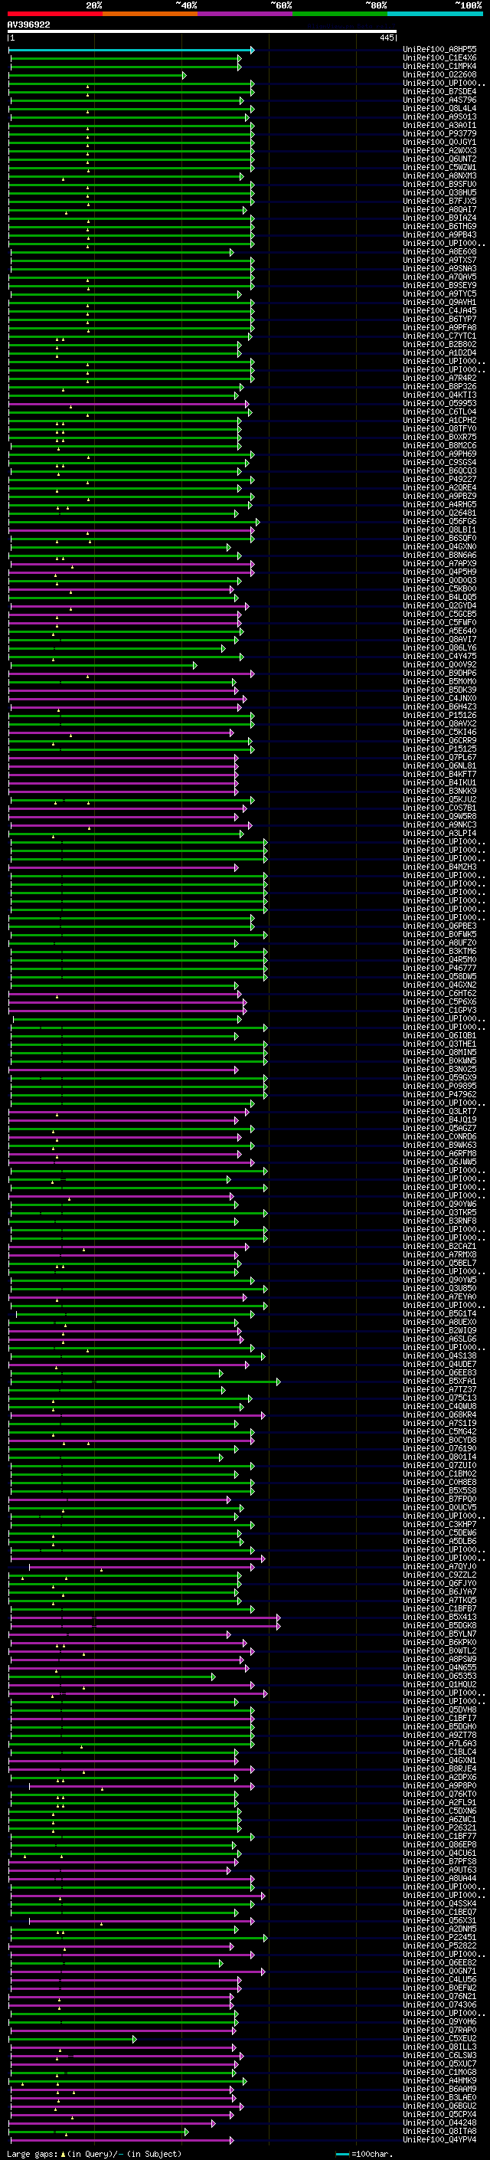Select hit label UniRef100_P93779
Viewport: 490px width, 2160px height.
click(x=439, y=134)
